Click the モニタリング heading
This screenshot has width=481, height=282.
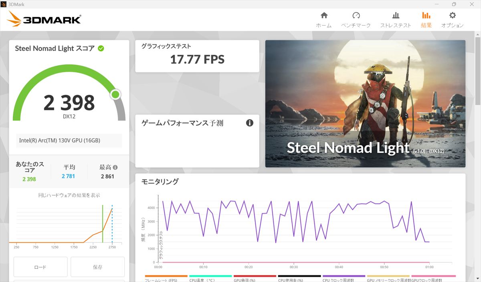(160, 182)
